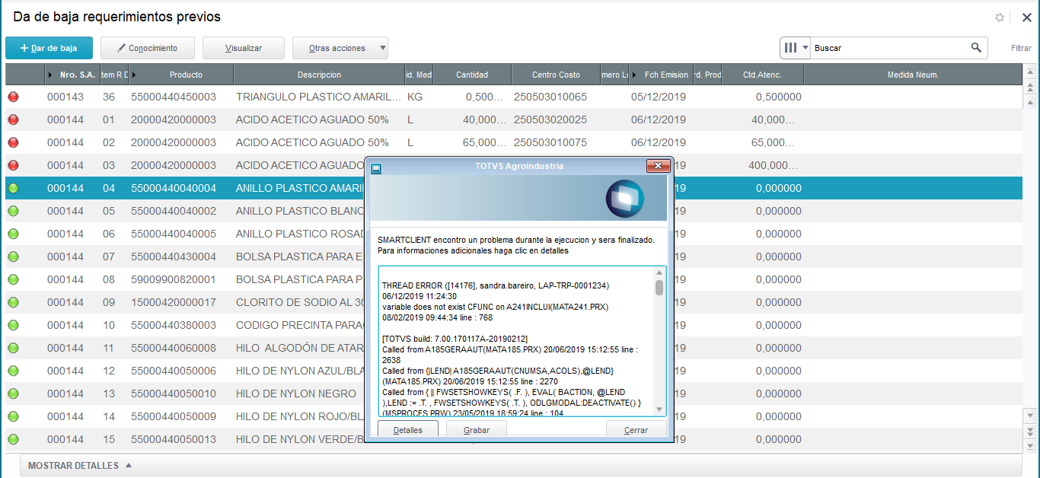Click green status dot for item 15
1040x478 pixels.
[13, 439]
